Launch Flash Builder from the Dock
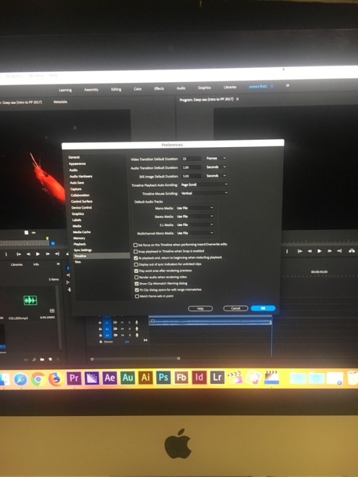358x477 pixels. pyautogui.click(x=181, y=378)
